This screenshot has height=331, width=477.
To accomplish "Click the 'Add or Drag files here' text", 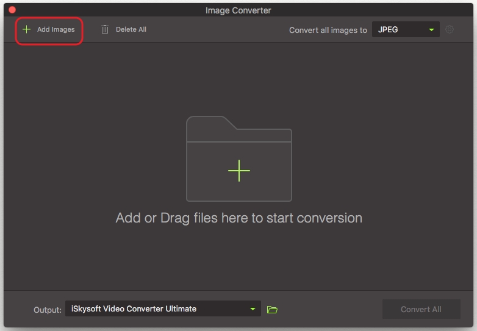I will click(238, 218).
